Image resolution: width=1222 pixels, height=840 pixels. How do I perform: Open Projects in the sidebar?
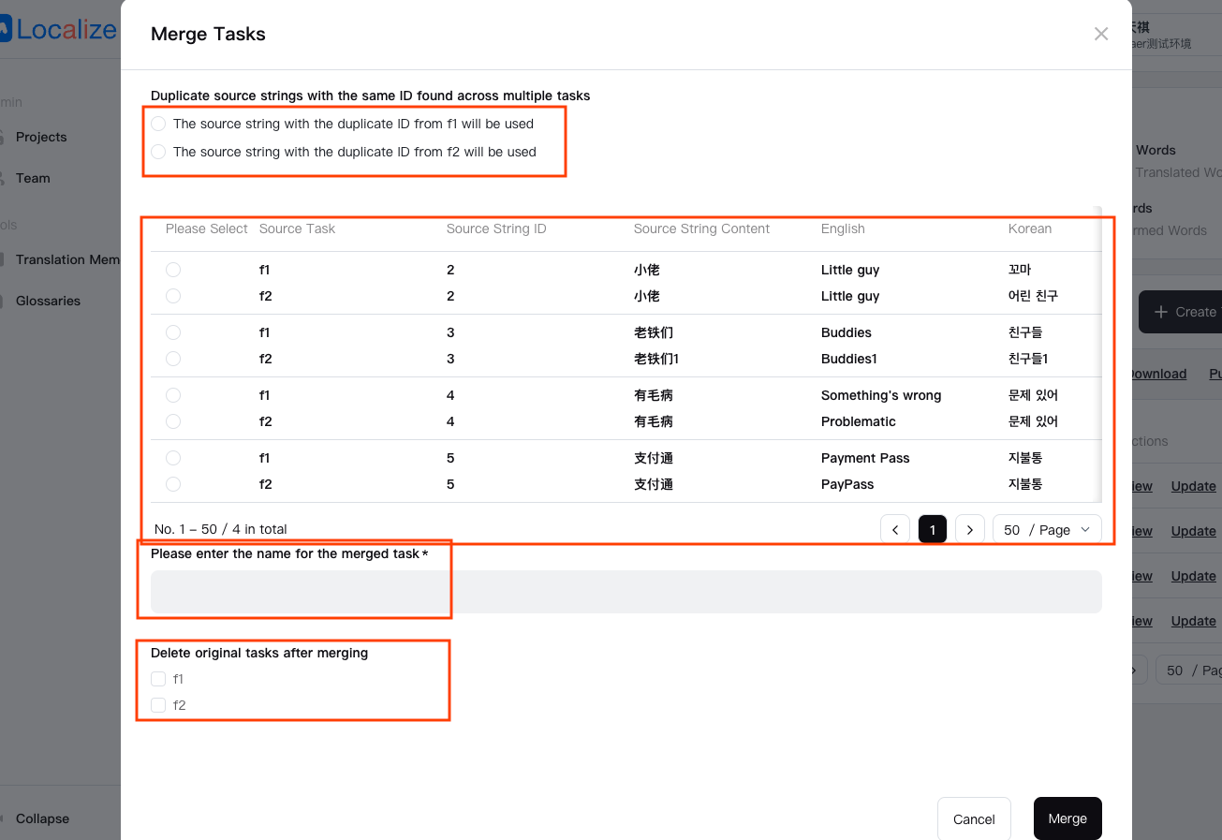(41, 137)
